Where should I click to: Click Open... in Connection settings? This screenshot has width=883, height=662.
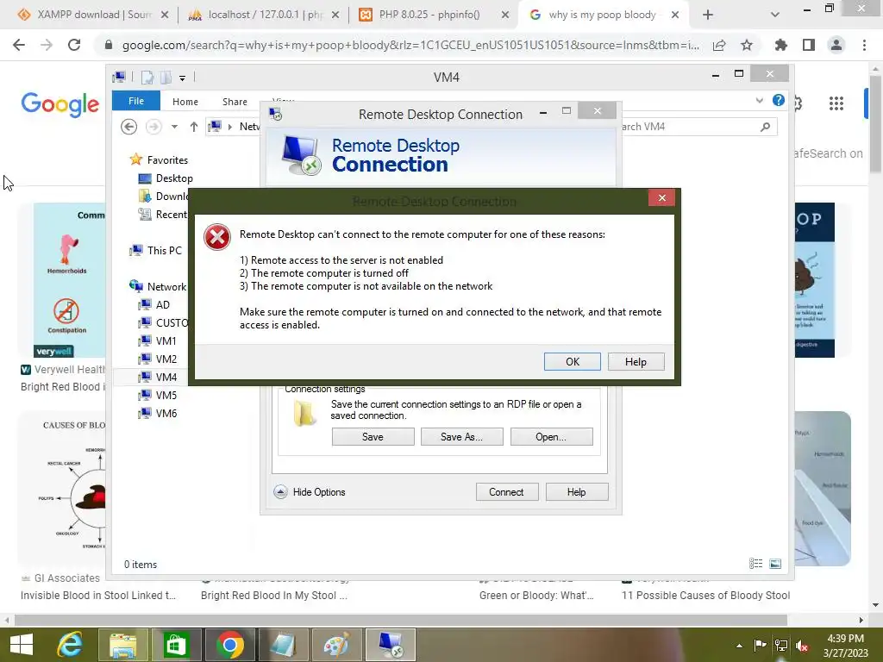(x=551, y=437)
